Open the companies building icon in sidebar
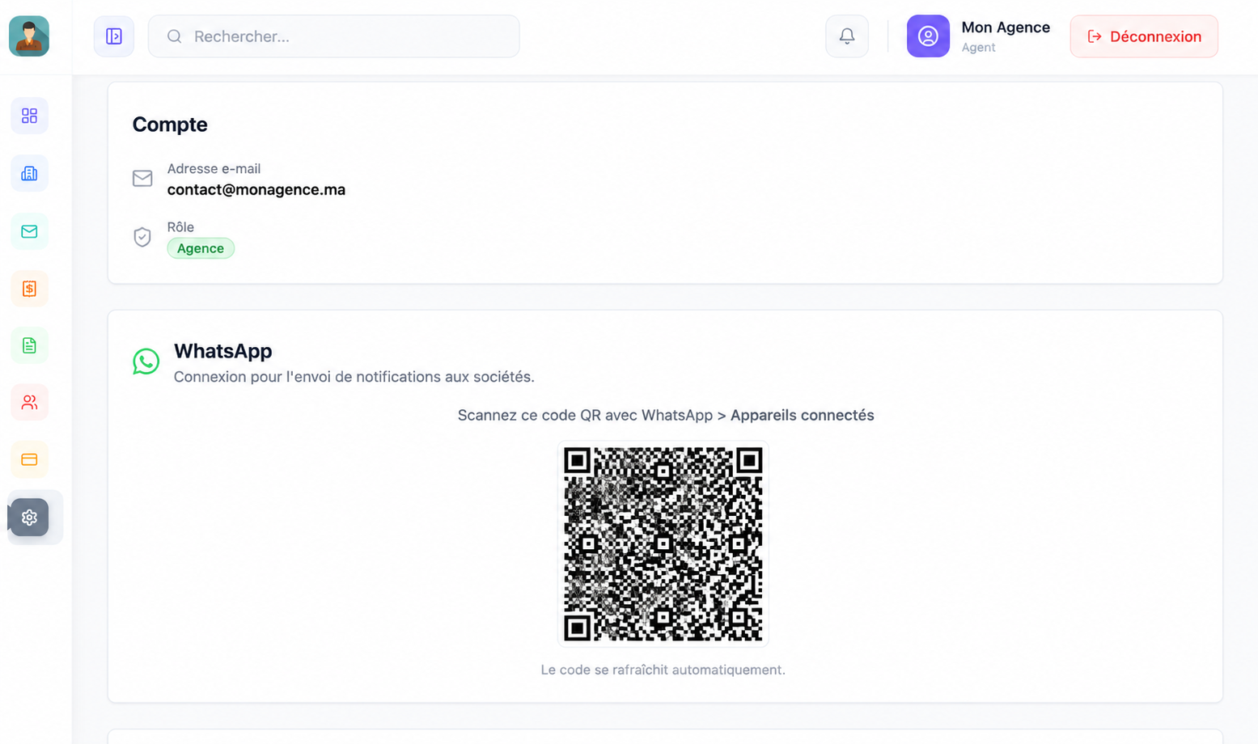The image size is (1258, 744). (x=29, y=173)
